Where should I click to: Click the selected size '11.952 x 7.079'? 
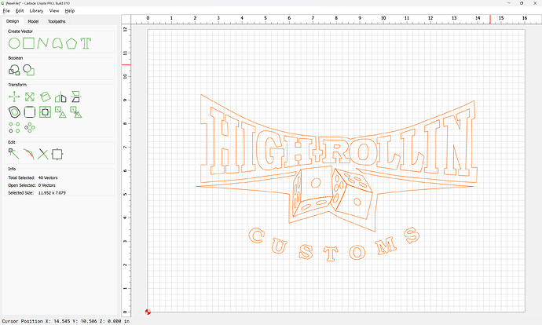point(52,193)
